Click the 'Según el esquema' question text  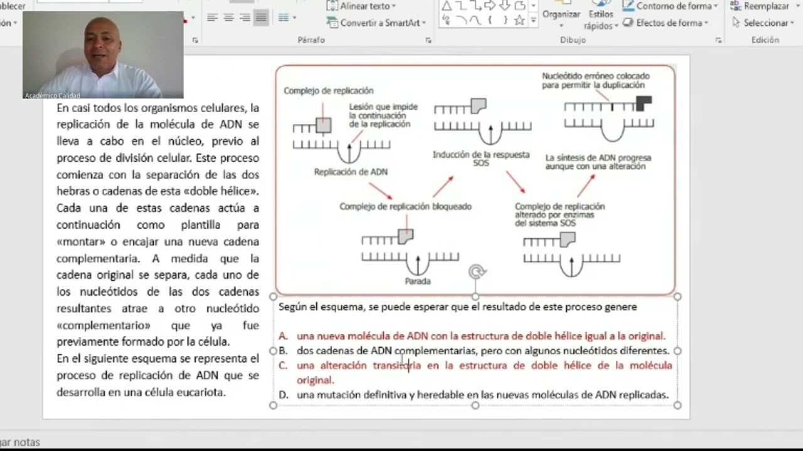pos(458,307)
